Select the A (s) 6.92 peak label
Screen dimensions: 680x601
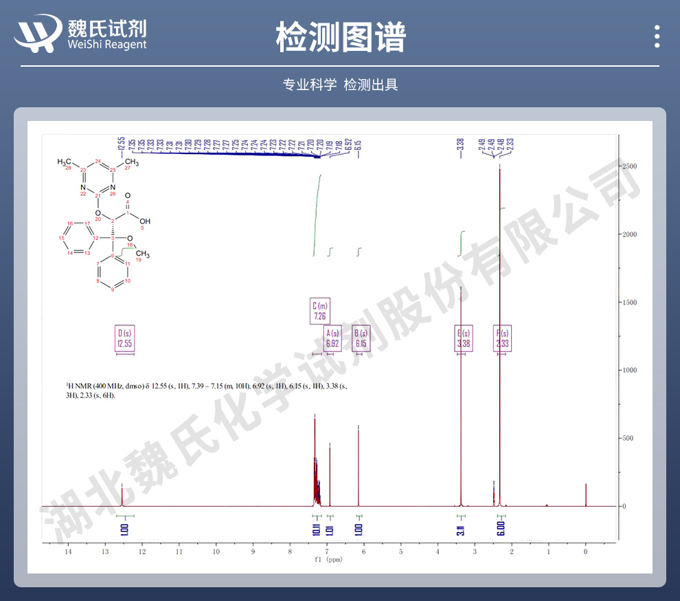(x=332, y=339)
